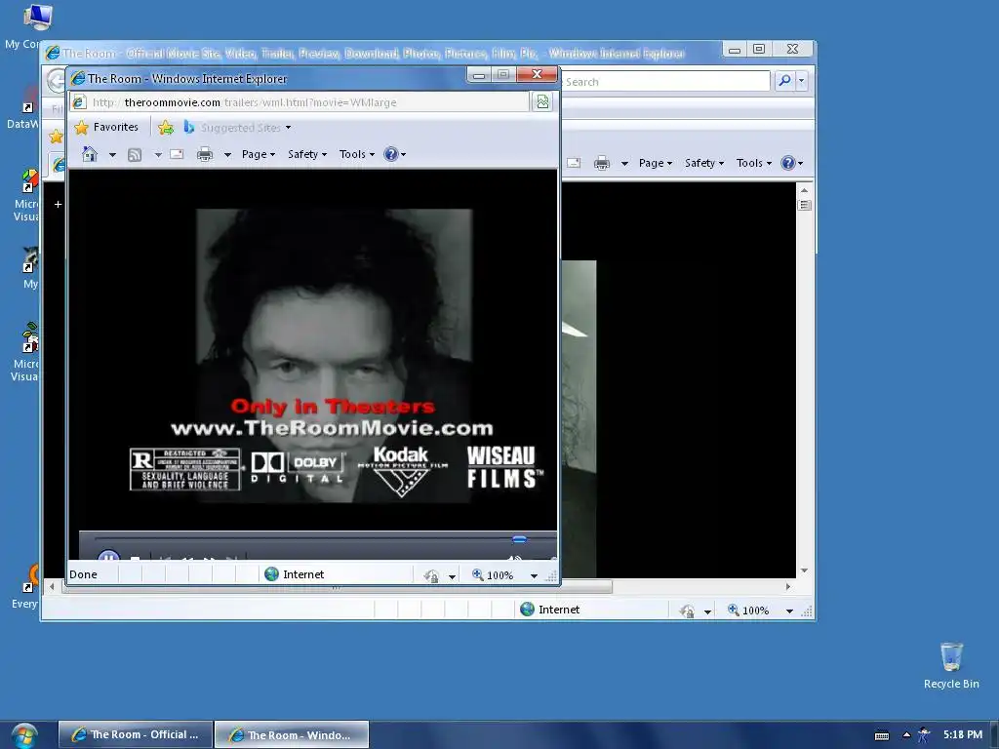
Task: Click the 5:18 PM clock in the taskbar
Action: point(963,734)
